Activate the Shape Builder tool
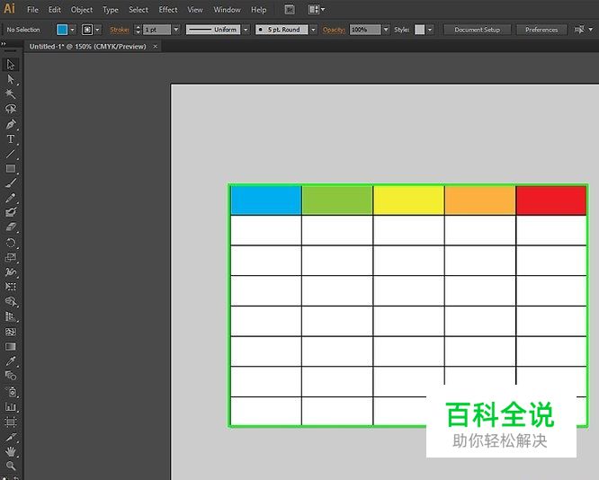The height and width of the screenshot is (480, 599). point(11,302)
